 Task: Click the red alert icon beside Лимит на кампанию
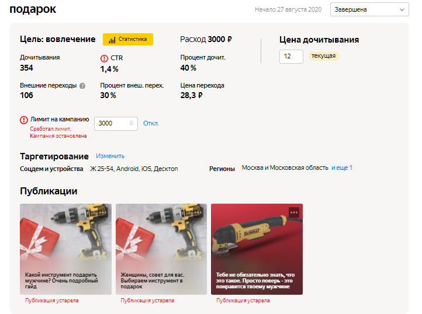tap(24, 120)
